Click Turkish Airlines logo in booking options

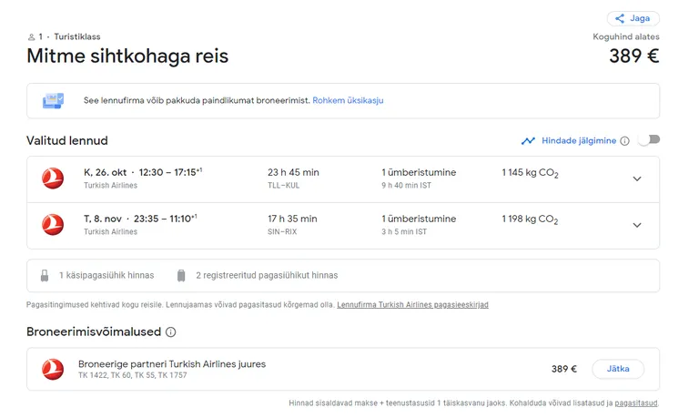click(53, 369)
